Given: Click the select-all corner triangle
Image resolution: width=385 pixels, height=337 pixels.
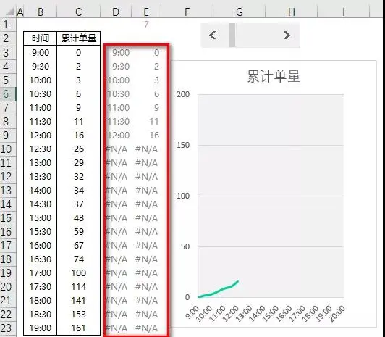Looking at the screenshot, I should 10,12.
